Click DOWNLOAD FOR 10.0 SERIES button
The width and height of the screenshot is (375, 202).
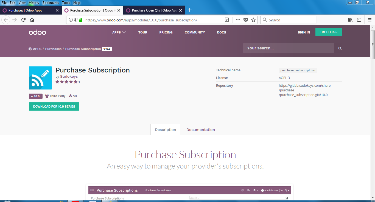54,106
